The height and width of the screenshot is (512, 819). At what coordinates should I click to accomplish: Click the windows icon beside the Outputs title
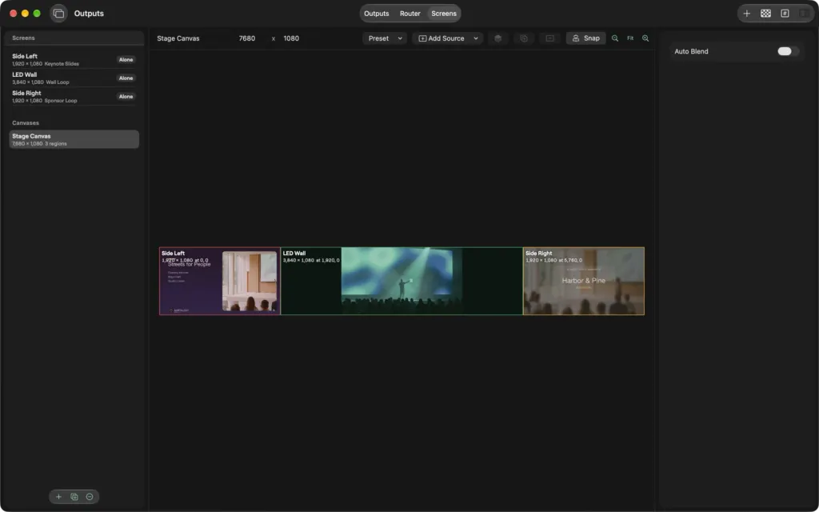[x=58, y=14]
